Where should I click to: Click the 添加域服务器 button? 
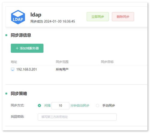point(27,48)
